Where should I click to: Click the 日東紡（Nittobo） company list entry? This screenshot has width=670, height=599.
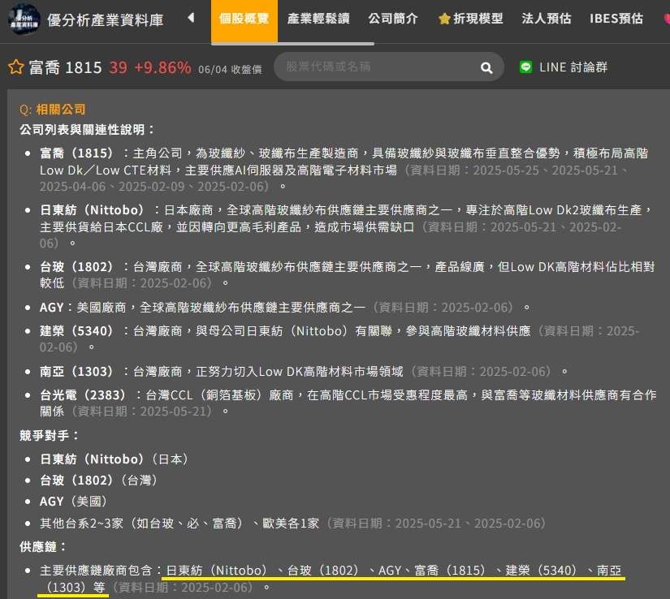click(x=347, y=226)
